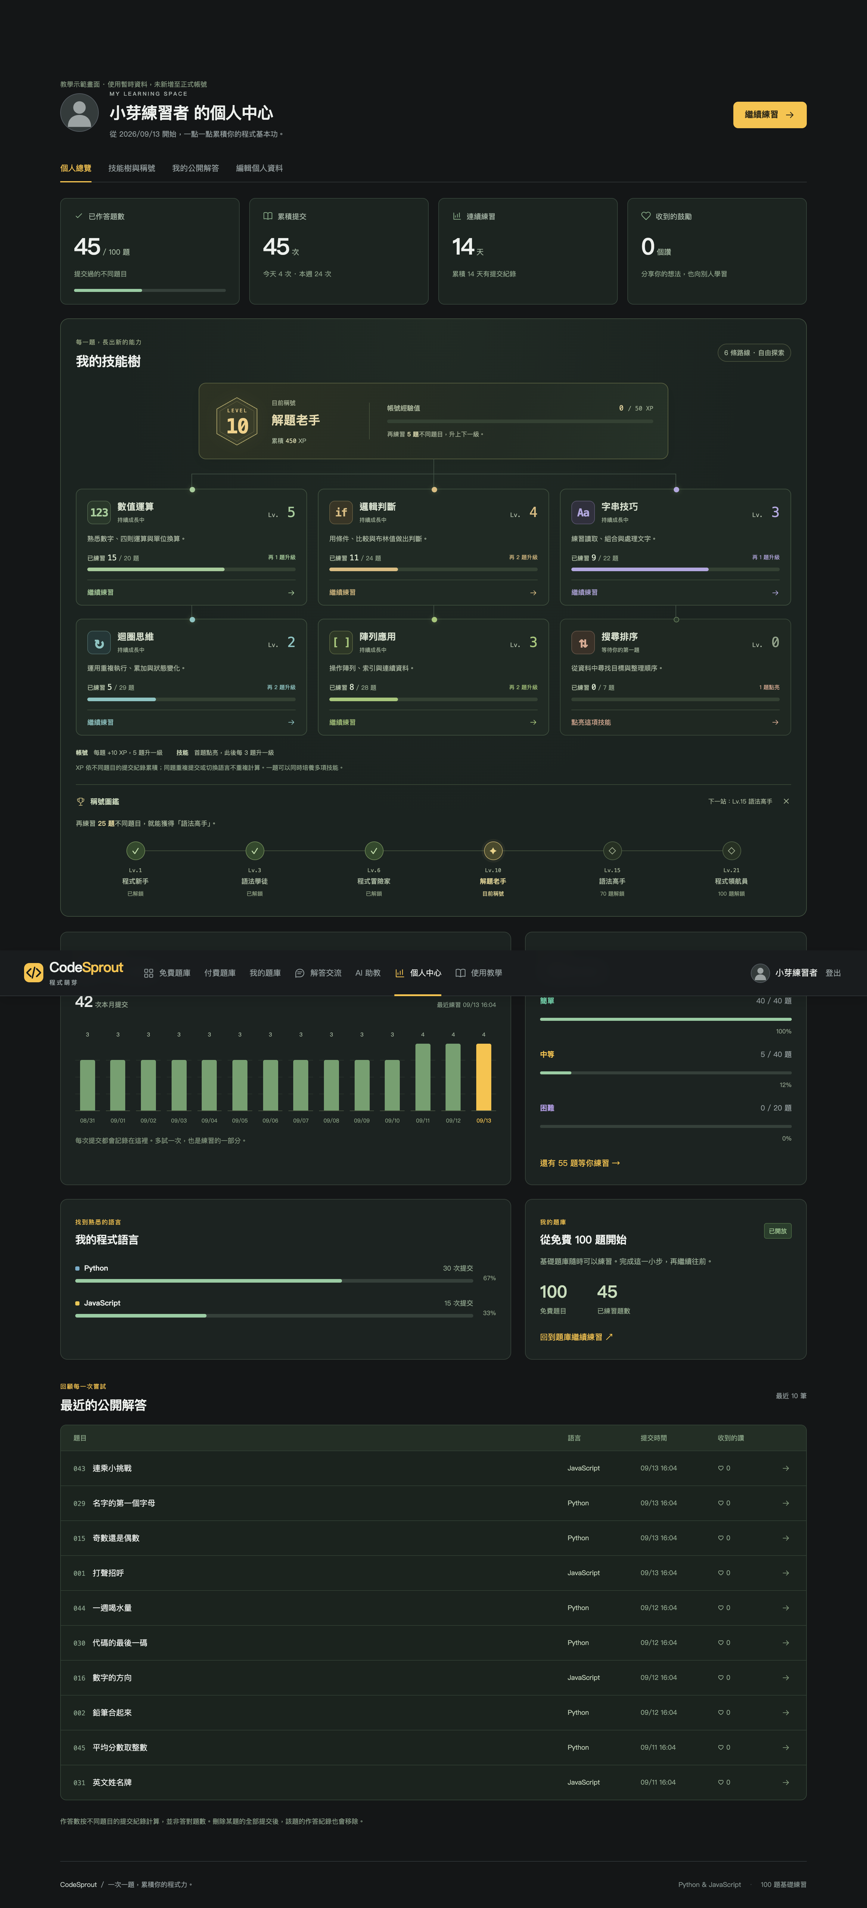The image size is (867, 1908).
Task: Click the Python language progress bar
Action: pyautogui.click(x=274, y=1281)
